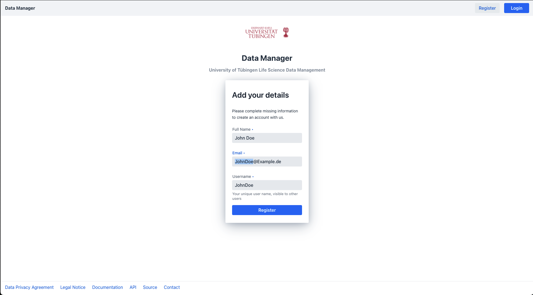The height and width of the screenshot is (295, 533).
Task: Click the Full Name field label
Action: coord(241,129)
